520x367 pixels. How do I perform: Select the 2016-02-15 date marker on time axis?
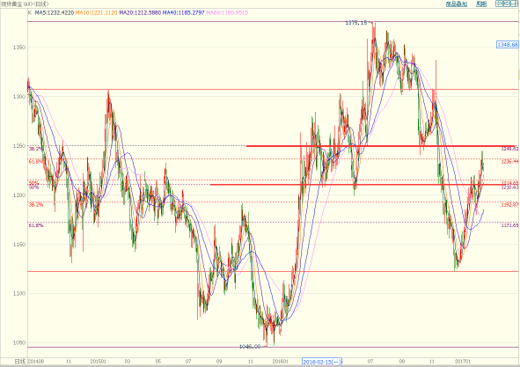click(x=322, y=362)
